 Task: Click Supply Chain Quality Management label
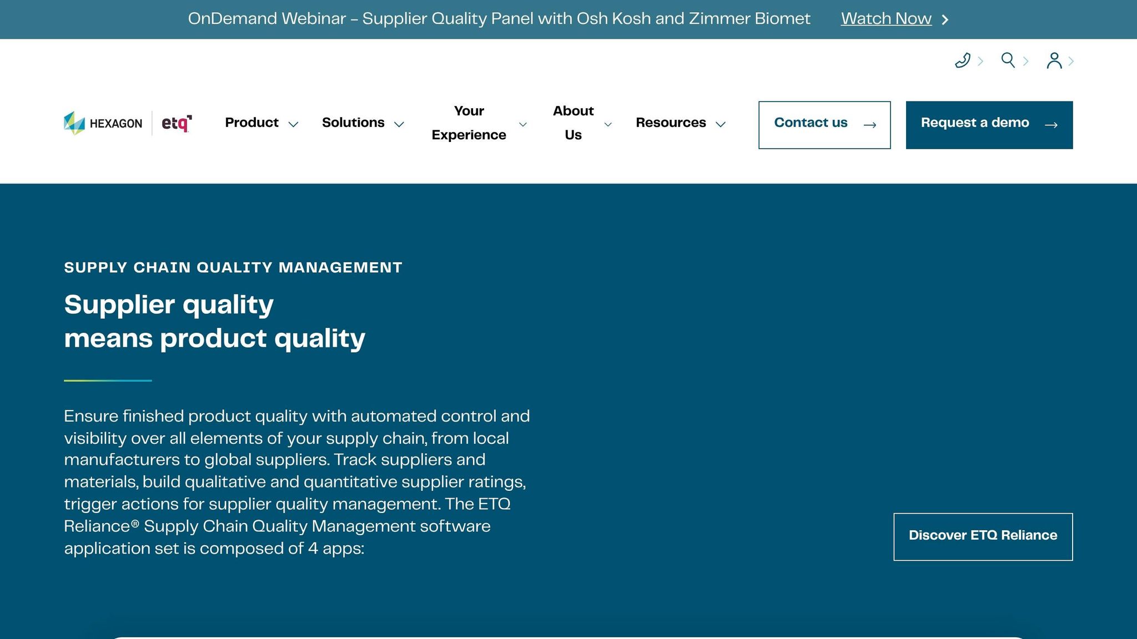click(x=233, y=267)
